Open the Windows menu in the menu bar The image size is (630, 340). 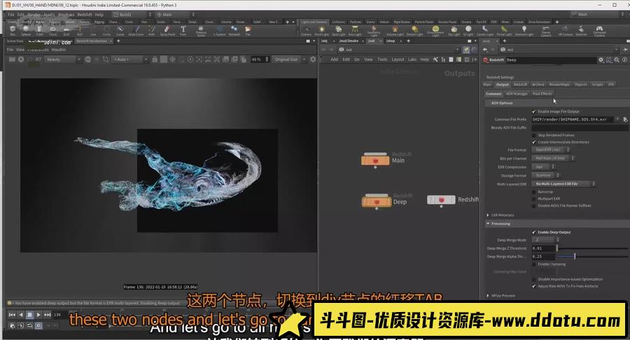(66, 15)
